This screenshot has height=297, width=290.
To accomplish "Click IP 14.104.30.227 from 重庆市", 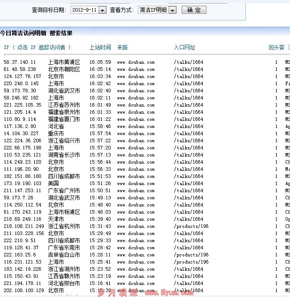I will pyautogui.click(x=21, y=134).
